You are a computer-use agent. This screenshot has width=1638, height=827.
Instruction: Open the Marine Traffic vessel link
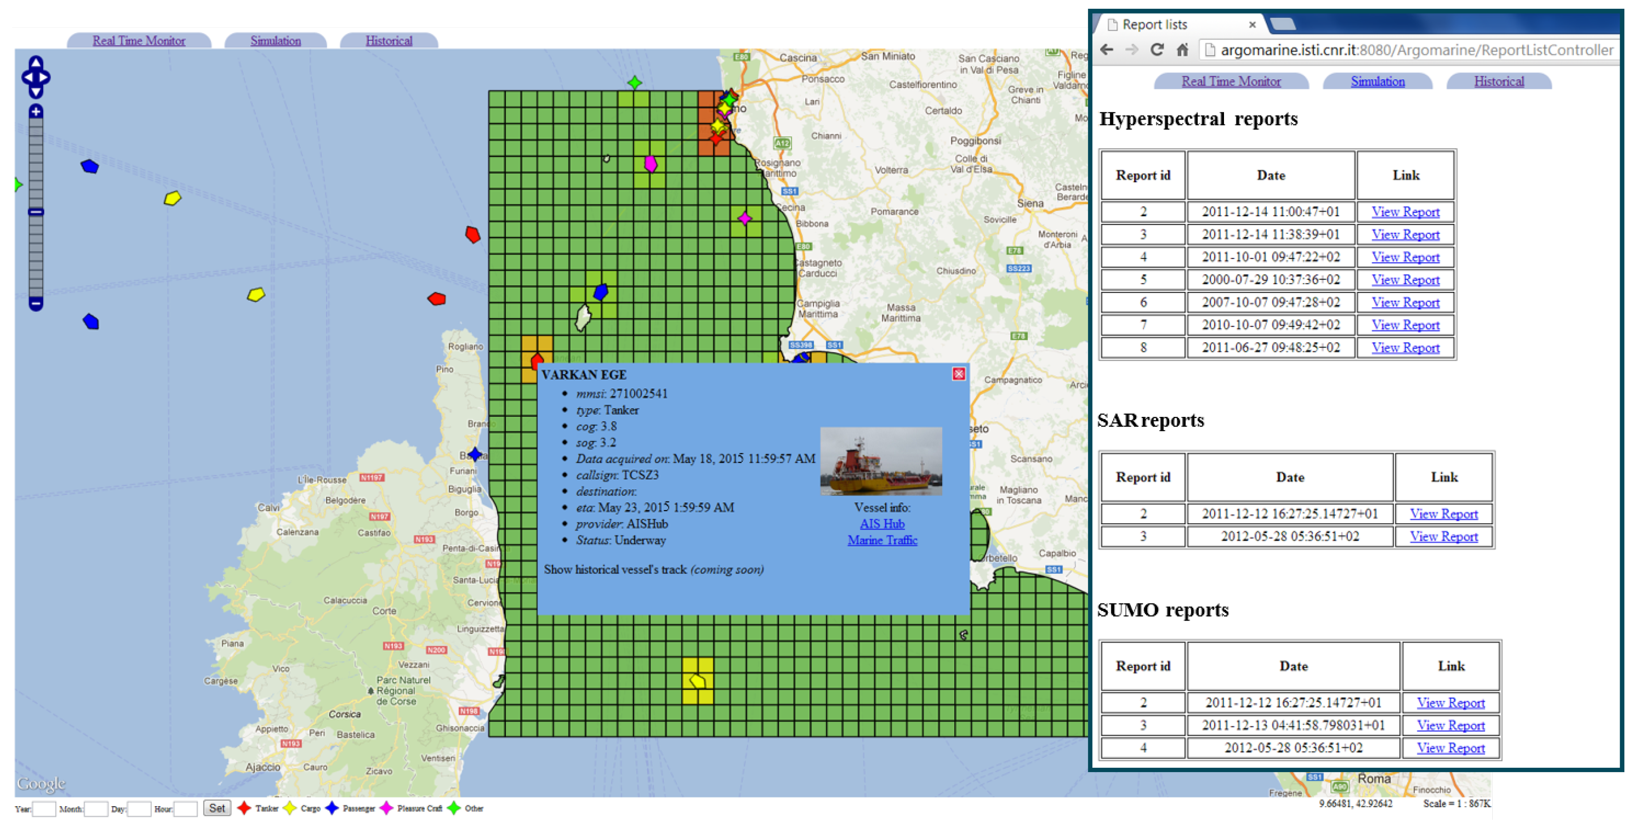click(882, 540)
